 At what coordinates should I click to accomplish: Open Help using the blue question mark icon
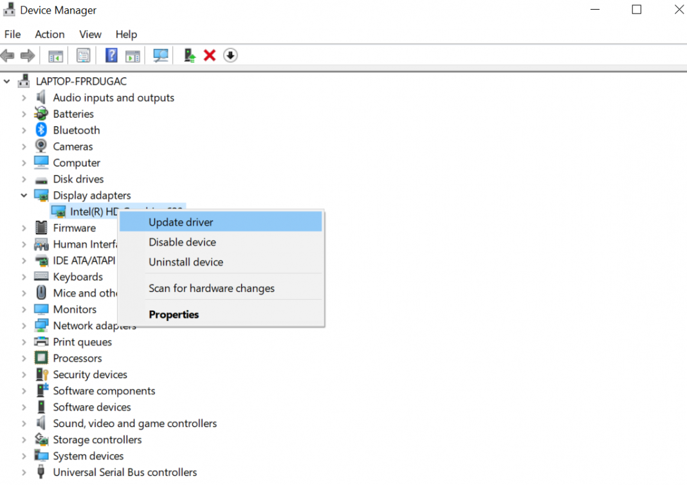[111, 55]
